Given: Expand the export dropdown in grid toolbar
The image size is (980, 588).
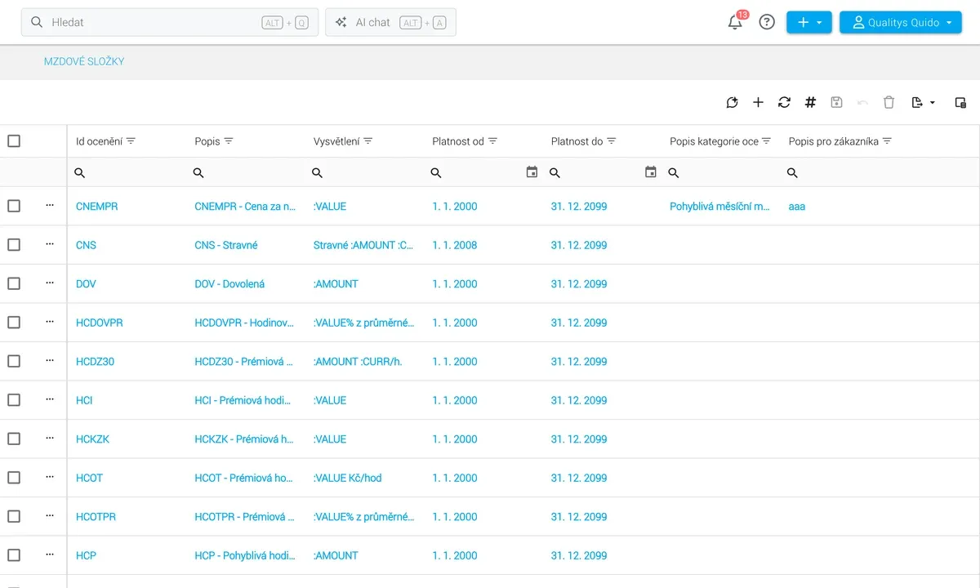Looking at the screenshot, I should tap(923, 102).
